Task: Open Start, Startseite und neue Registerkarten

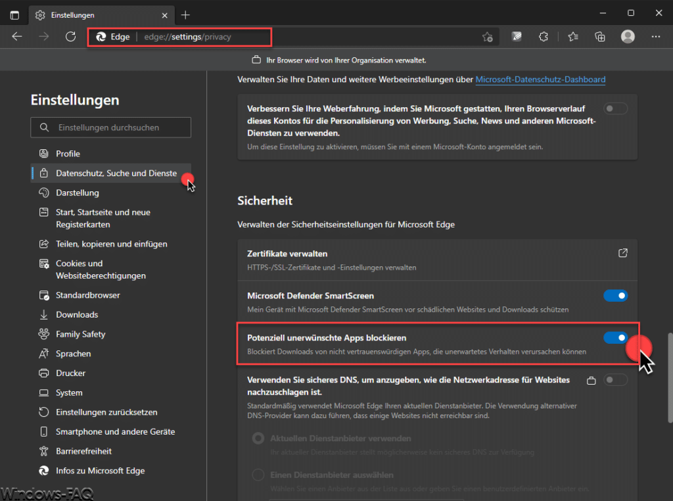Action: [110, 218]
